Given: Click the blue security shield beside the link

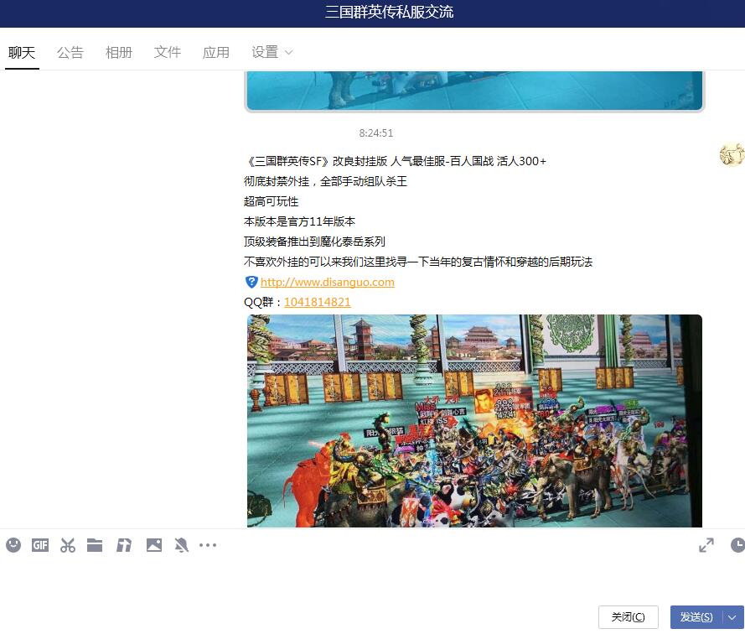Looking at the screenshot, I should pos(251,282).
